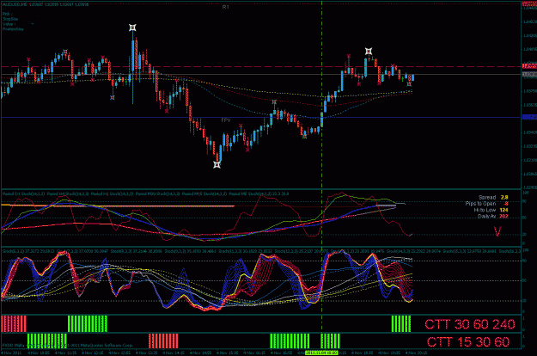Click the Risk label in the info block
This screenshot has height=356, width=537.
point(7,14)
